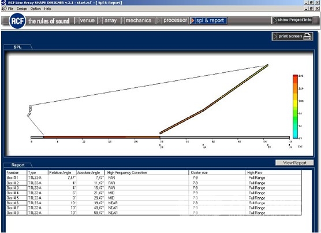Open the Option menu
This screenshot has width=321, height=233.
pyautogui.click(x=36, y=9)
